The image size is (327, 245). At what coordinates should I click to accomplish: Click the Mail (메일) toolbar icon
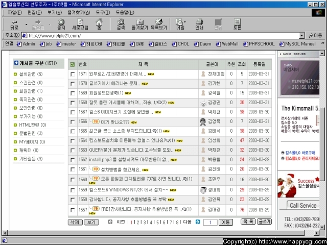tap(180, 24)
